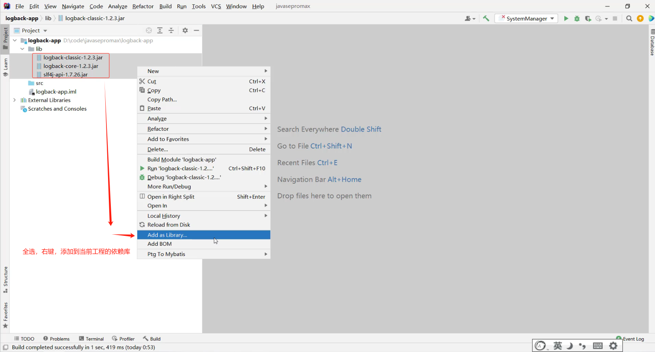Image resolution: width=655 pixels, height=352 pixels.
Task: Click the moon icon in IME bar
Action: click(570, 346)
